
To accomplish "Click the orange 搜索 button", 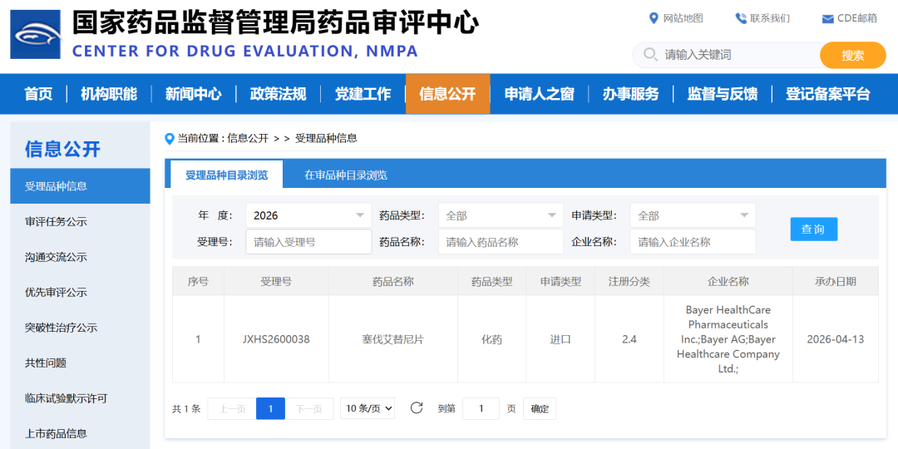I will coord(852,55).
